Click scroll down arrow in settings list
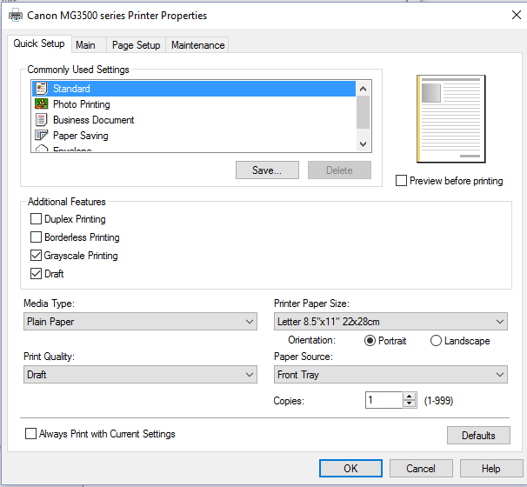Image resolution: width=527 pixels, height=487 pixels. pyautogui.click(x=363, y=144)
